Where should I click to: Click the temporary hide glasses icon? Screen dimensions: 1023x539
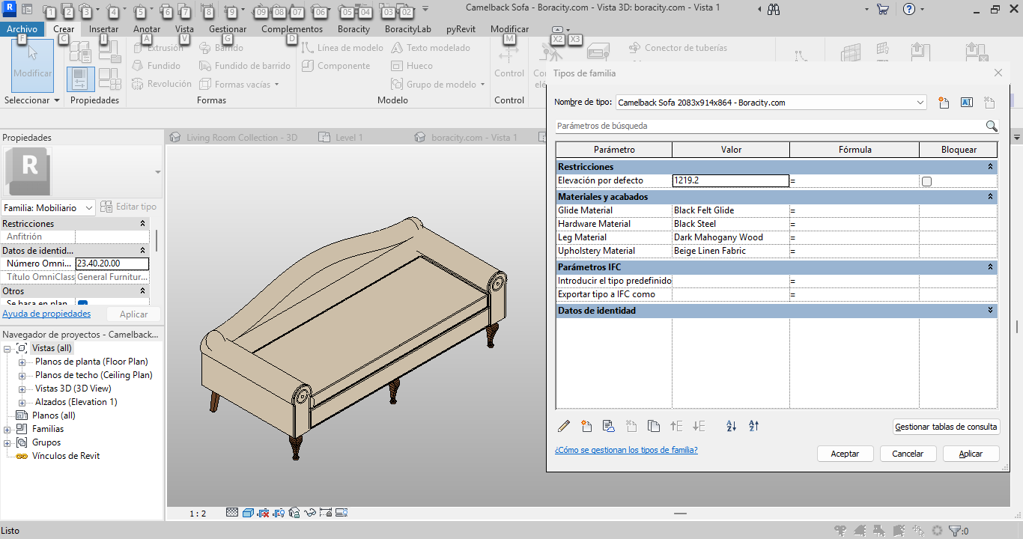309,513
